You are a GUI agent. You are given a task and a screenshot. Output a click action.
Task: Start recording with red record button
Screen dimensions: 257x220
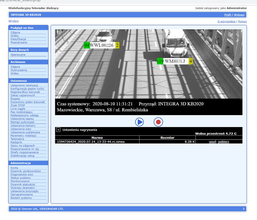(158, 122)
